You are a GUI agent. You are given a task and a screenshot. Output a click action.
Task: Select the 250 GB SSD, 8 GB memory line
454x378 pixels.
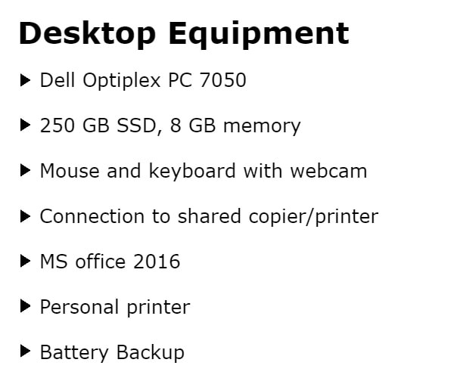[169, 125]
